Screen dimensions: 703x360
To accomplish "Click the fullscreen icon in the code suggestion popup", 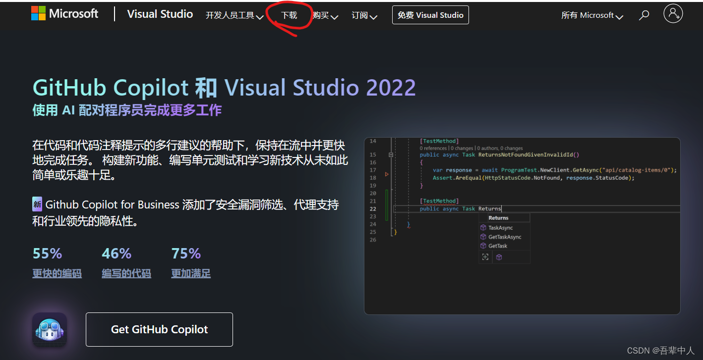I will [485, 257].
